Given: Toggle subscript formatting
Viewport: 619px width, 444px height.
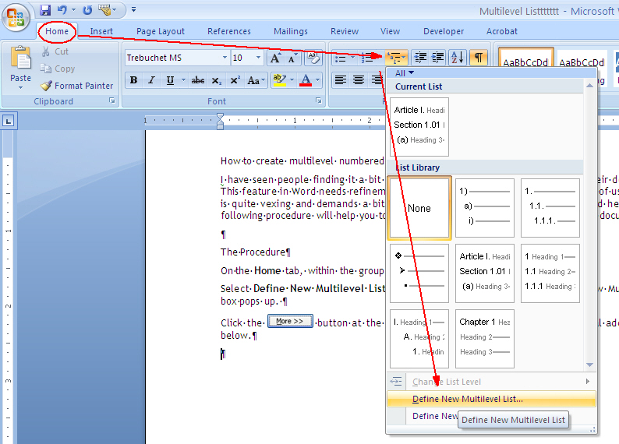Looking at the screenshot, I should pyautogui.click(x=216, y=80).
